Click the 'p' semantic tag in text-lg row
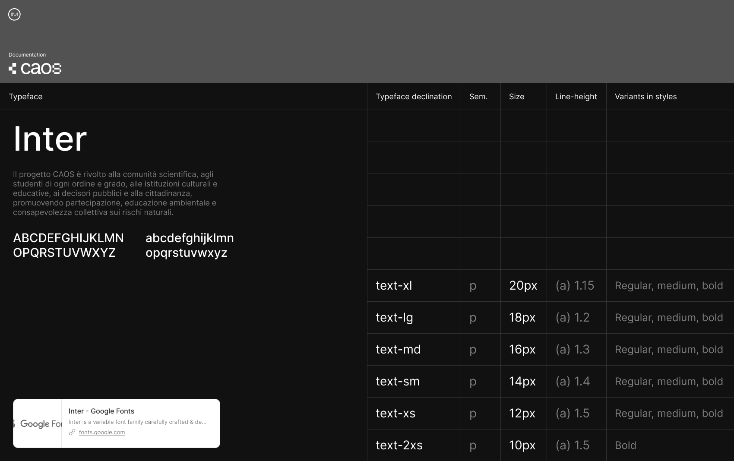The height and width of the screenshot is (461, 734). coord(473,319)
